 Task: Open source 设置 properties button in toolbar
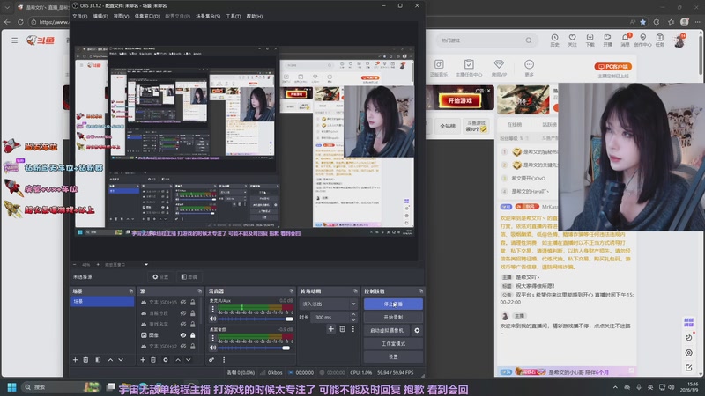point(160,276)
